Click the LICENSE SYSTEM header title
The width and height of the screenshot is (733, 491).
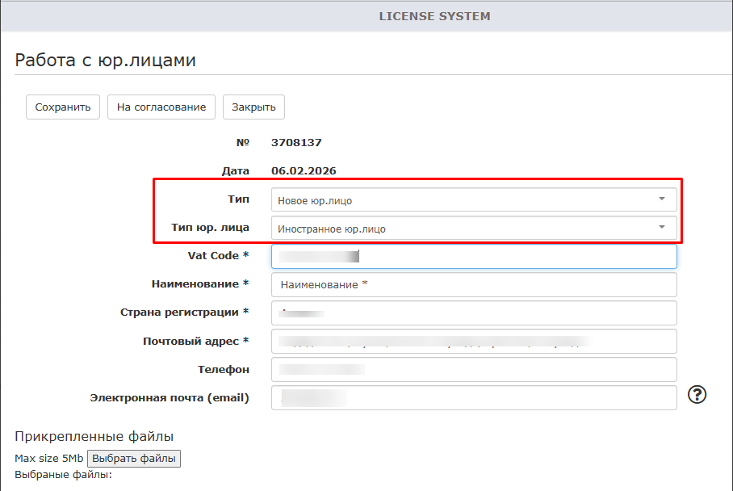click(434, 16)
